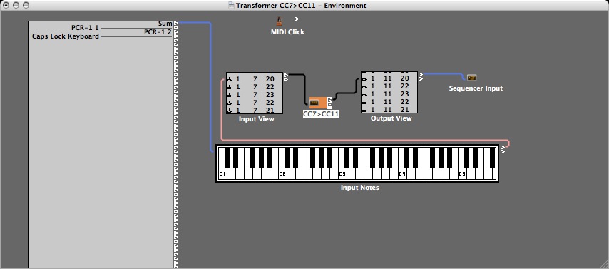
Task: Select the MIDI Click metronome icon
Action: (x=280, y=21)
